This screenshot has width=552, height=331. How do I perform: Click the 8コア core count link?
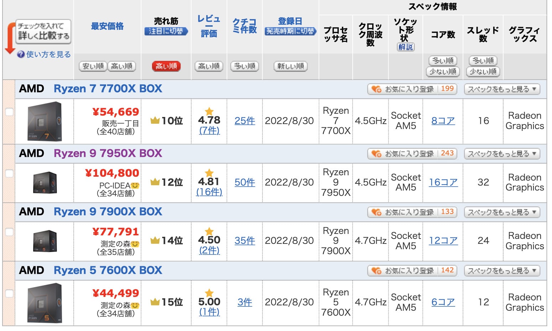tap(443, 121)
